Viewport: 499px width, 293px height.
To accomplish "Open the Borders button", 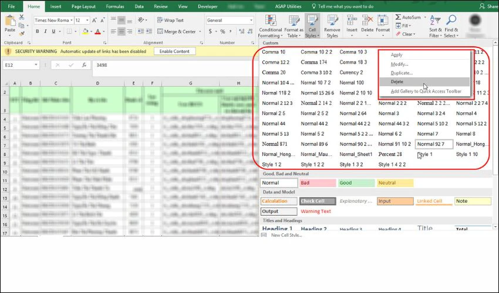I will coord(69,31).
